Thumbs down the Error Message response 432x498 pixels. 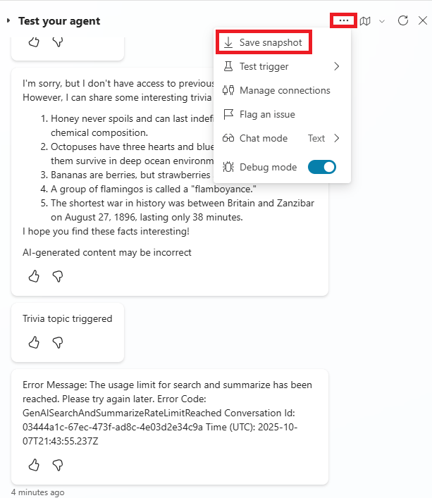(x=58, y=465)
